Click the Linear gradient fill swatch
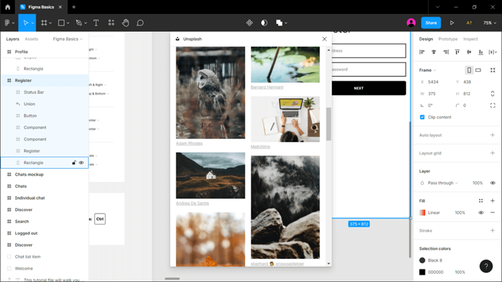The height and width of the screenshot is (282, 502). pos(422,213)
